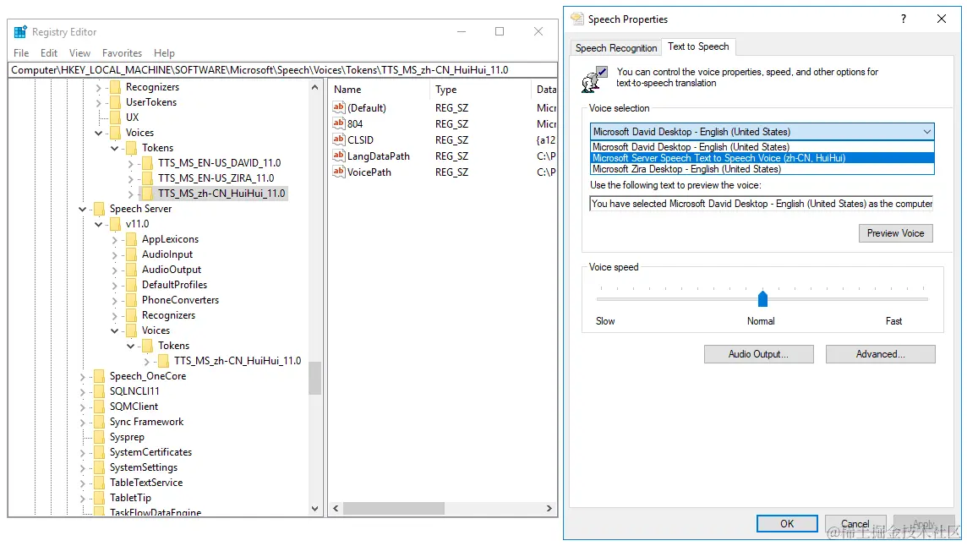967x546 pixels.
Task: Collapse the Speech Server key
Action: 83,209
